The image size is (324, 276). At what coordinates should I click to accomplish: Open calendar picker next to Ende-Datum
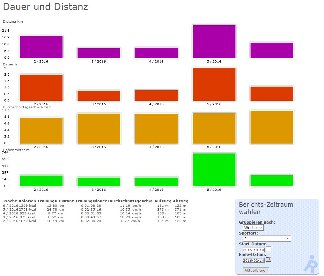click(x=269, y=259)
